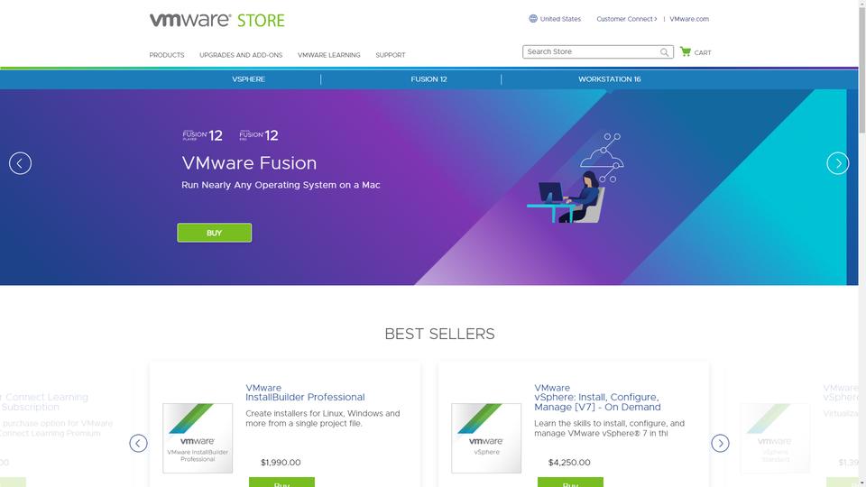Click the Fusion 12 Pro logo
The height and width of the screenshot is (487, 866).
259,135
